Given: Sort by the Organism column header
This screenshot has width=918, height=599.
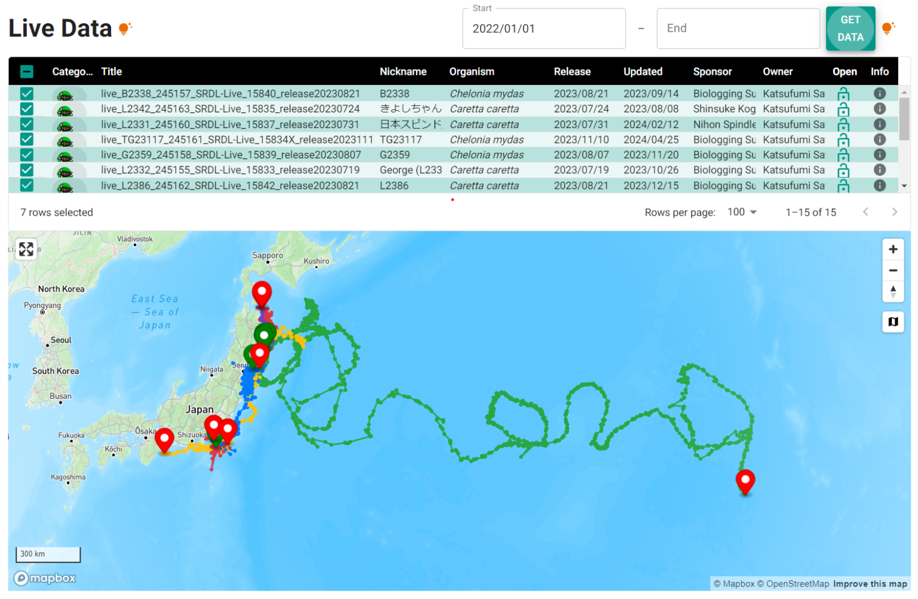Looking at the screenshot, I should point(472,71).
